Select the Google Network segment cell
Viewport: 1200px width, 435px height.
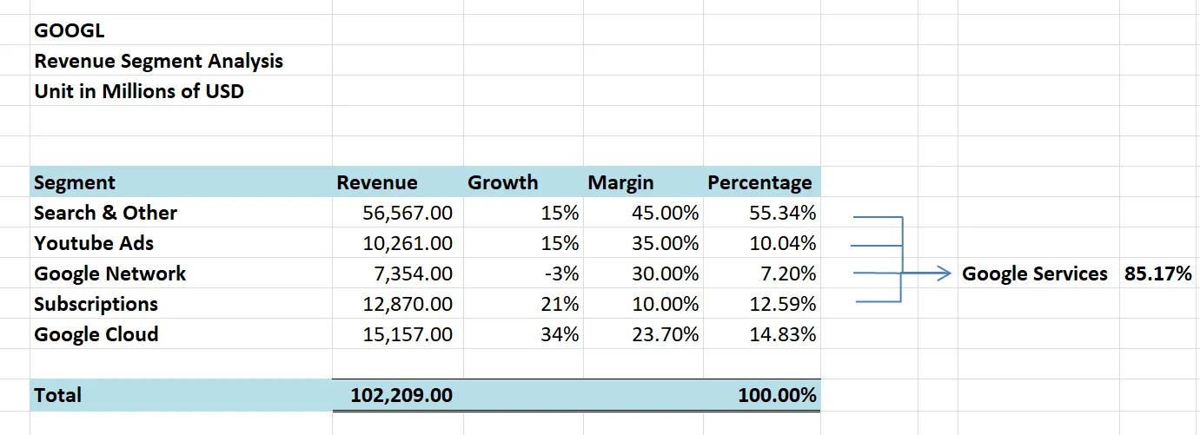pyautogui.click(x=181, y=274)
